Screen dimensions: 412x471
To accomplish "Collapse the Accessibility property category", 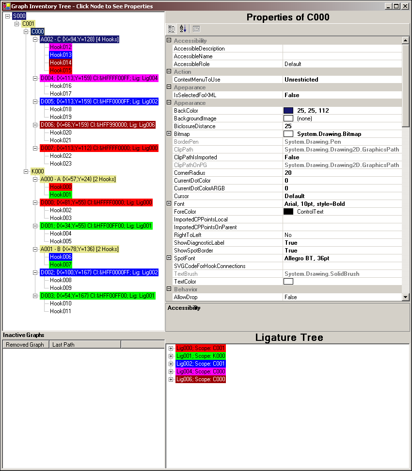I will (169, 41).
